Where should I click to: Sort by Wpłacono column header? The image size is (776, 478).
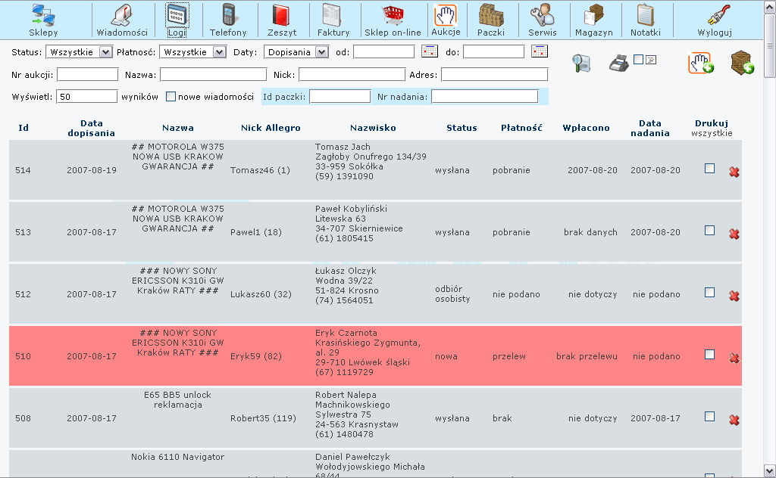586,128
